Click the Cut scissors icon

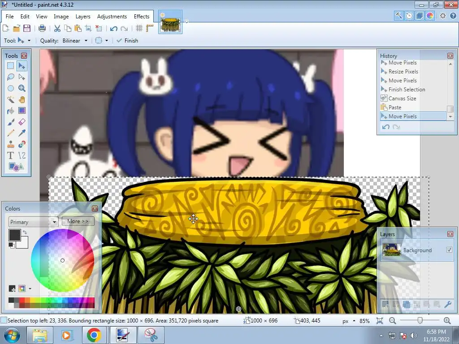pos(57,28)
